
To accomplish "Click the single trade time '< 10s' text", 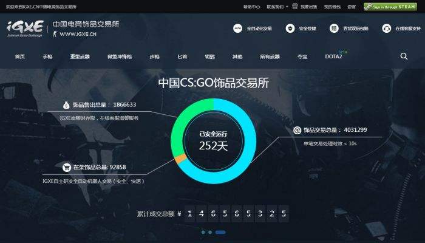I will coord(330,143).
